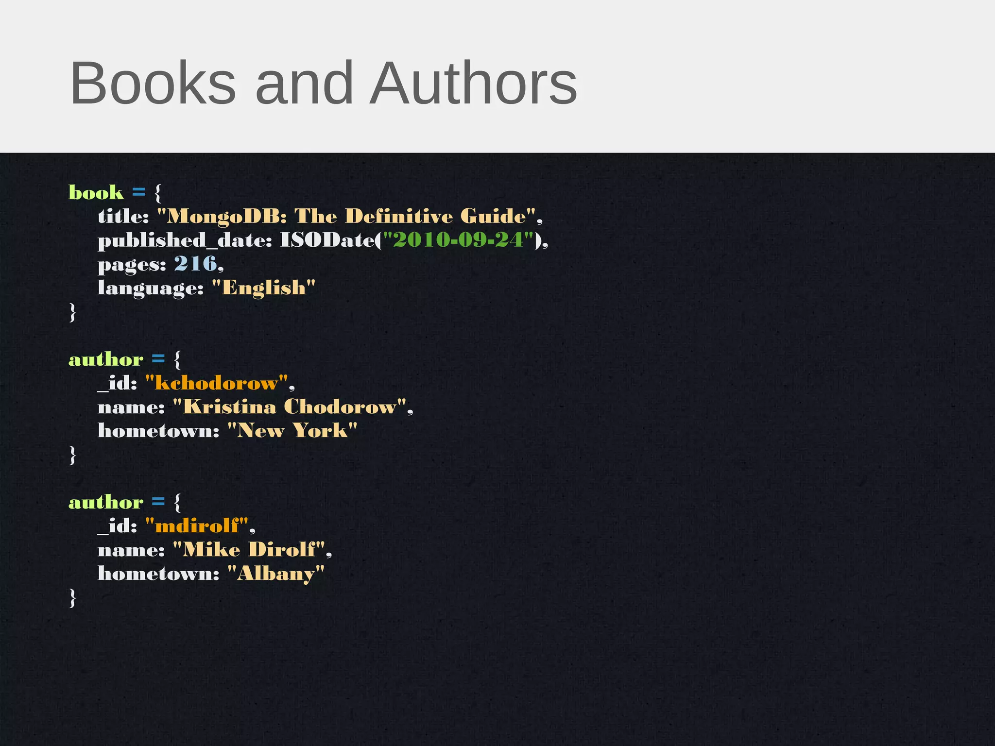
Task: Click the ISODate function text
Action: click(x=327, y=240)
